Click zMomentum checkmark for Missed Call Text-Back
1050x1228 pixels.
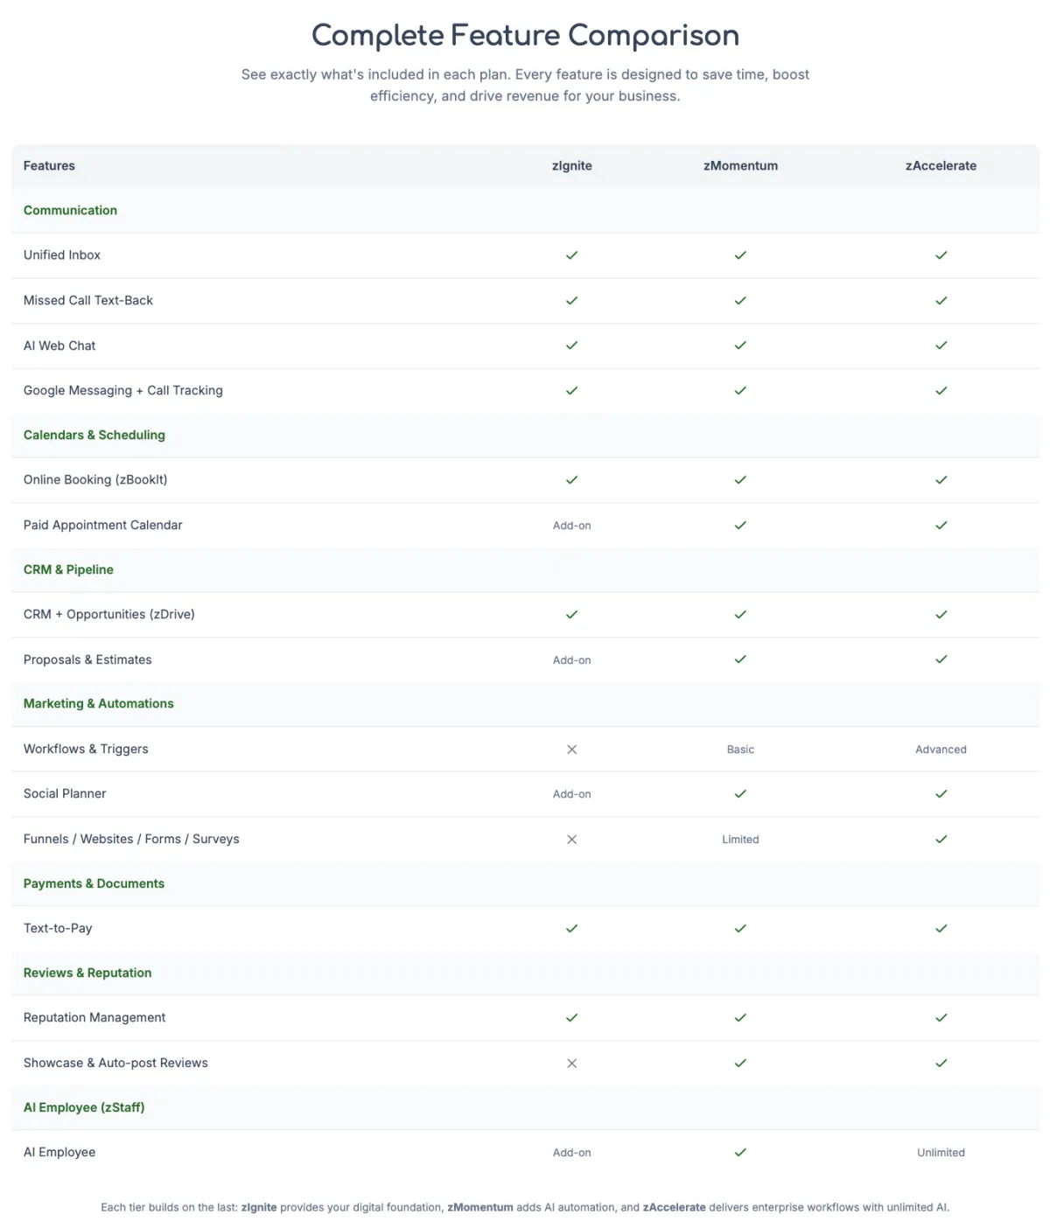point(740,300)
